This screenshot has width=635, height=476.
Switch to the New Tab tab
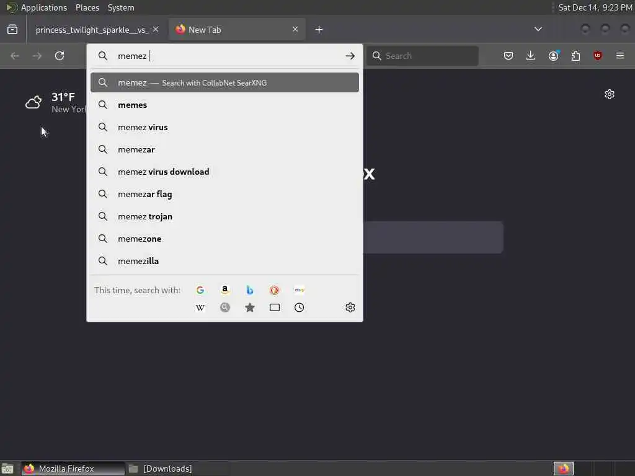(x=237, y=30)
